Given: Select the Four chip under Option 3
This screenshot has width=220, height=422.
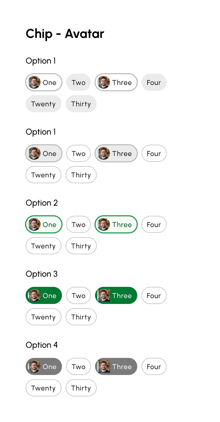Looking at the screenshot, I should pyautogui.click(x=154, y=295).
